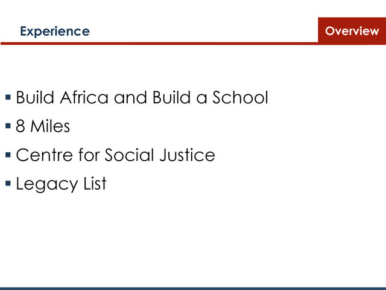Click the second word Build before a School

click(171, 97)
